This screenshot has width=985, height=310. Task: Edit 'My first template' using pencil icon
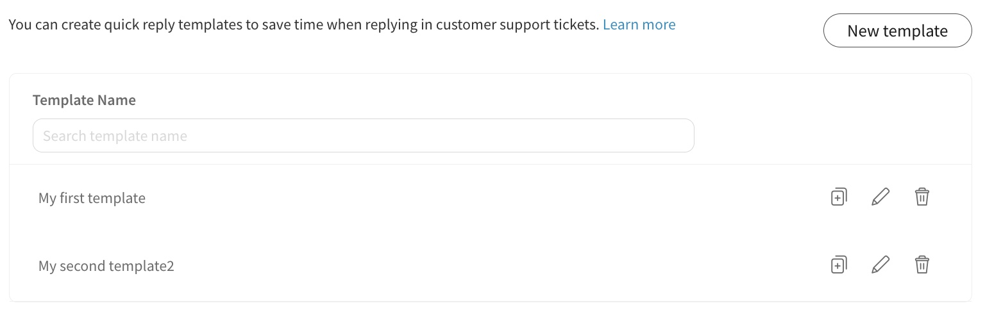[x=880, y=197]
